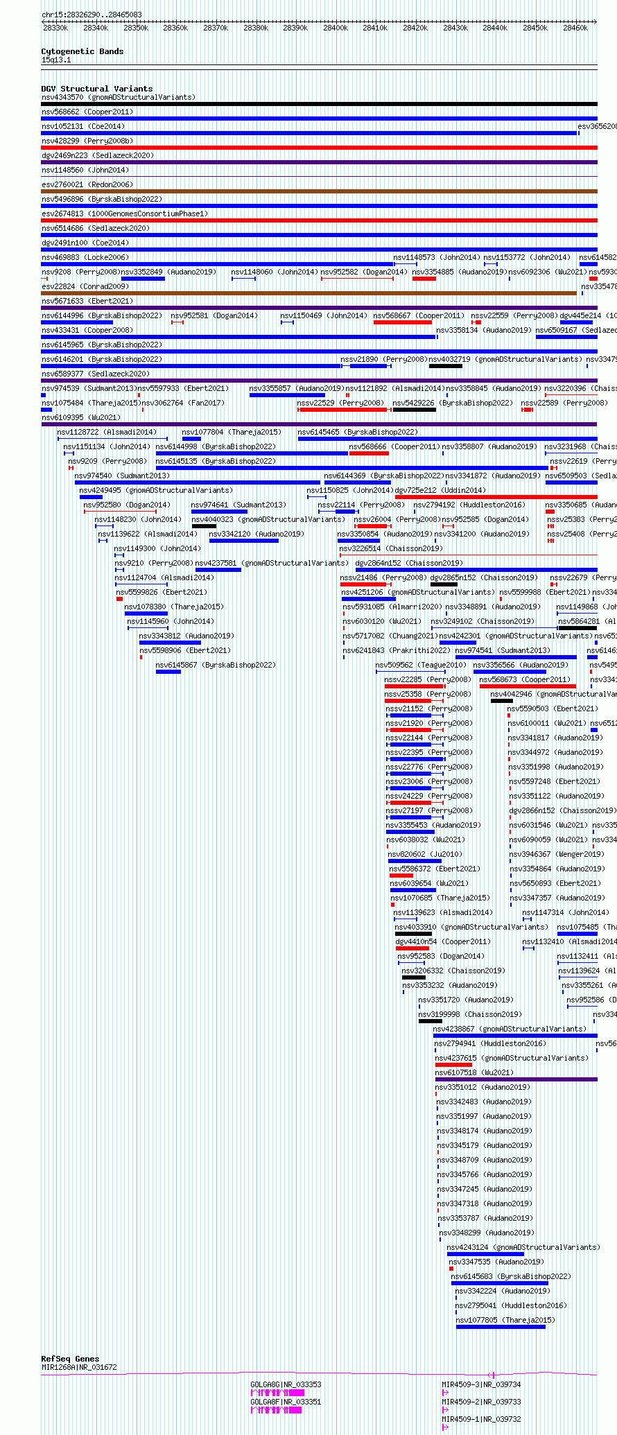Viewport: 617px width, 1435px height.
Task: Open variant nsv6241843 (Prakrithi2022)
Action: (x=397, y=650)
